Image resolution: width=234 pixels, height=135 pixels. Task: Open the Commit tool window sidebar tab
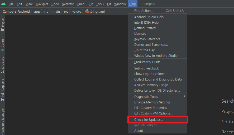(x=3, y=44)
